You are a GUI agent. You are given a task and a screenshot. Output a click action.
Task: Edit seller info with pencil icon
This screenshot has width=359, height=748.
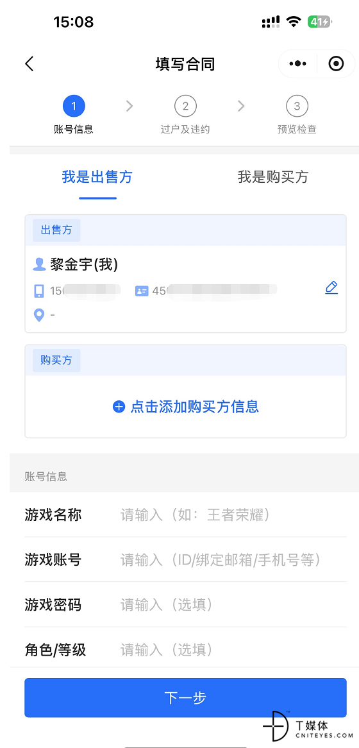click(x=331, y=288)
